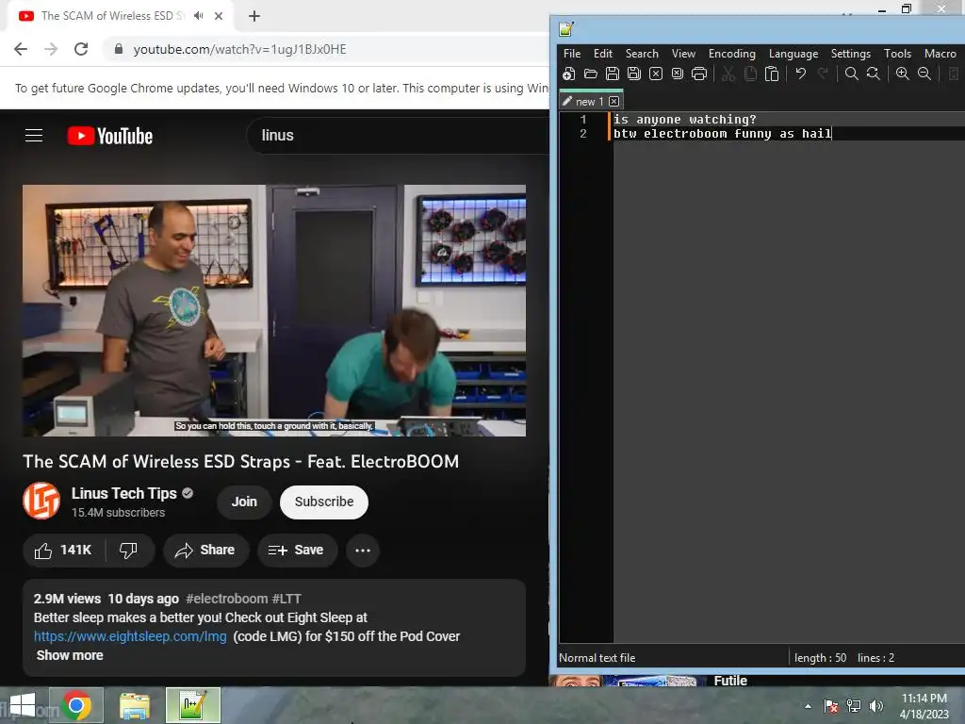The height and width of the screenshot is (724, 965).
Task: Click the 'lines : 2' status entry
Action: pyautogui.click(x=875, y=657)
